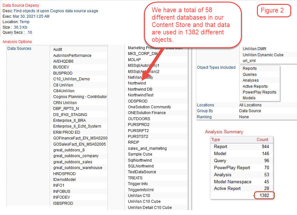The width and height of the screenshot is (297, 215).
Task: Choose great_outdoors_8 data source
Action: (x=69, y=150)
